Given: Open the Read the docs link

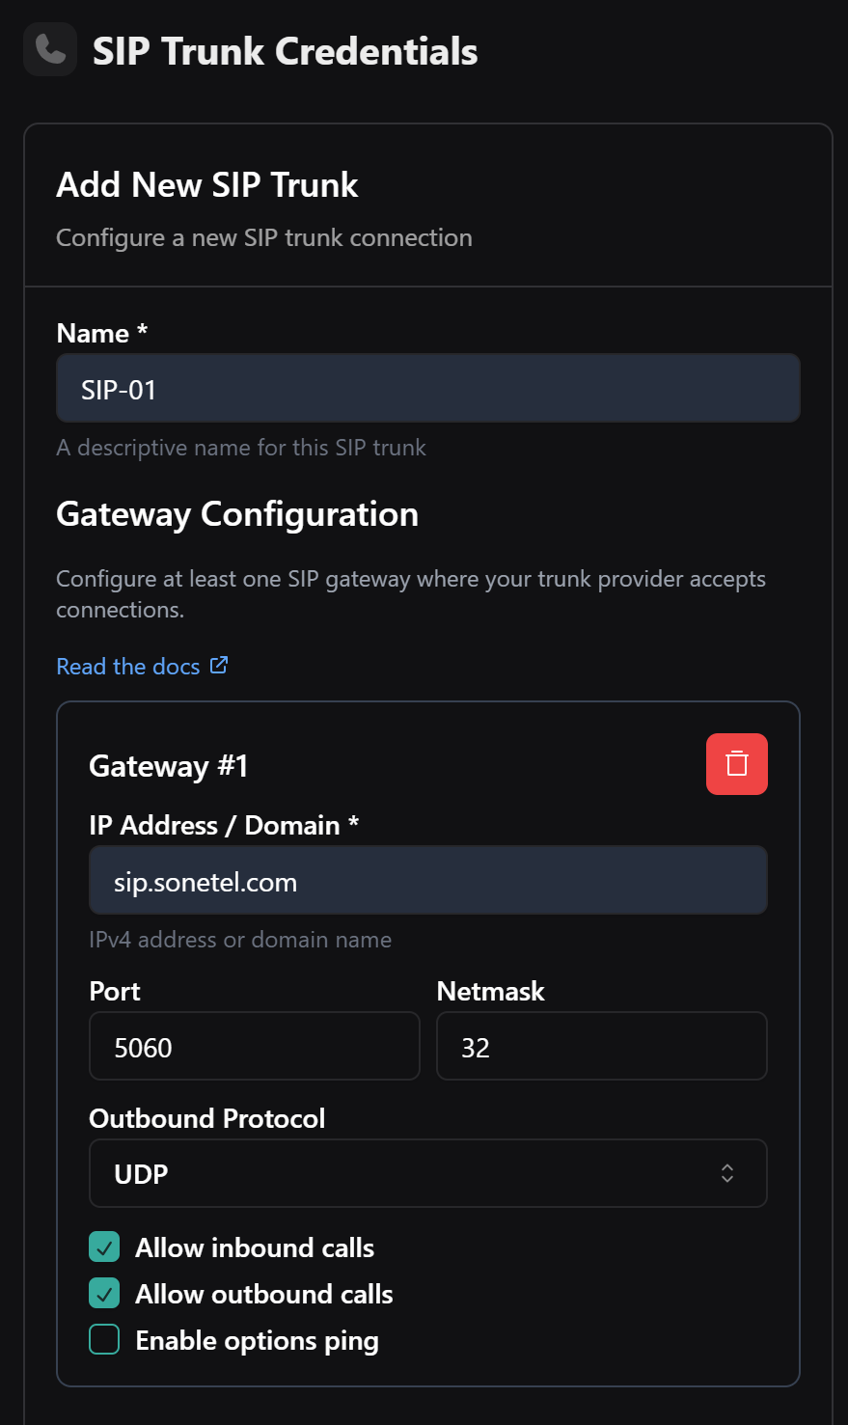Looking at the screenshot, I should pyautogui.click(x=128, y=667).
